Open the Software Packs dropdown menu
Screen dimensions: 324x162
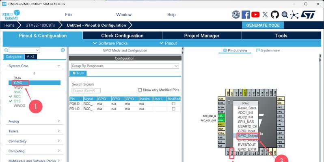(x=110, y=43)
